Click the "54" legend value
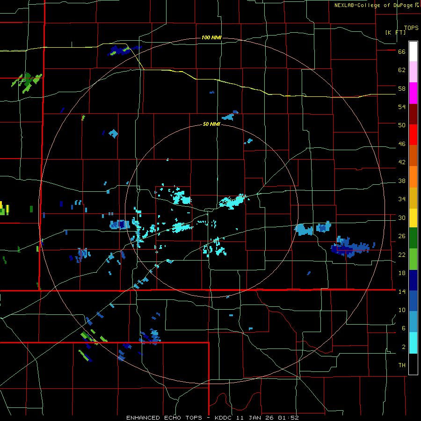 [402, 107]
